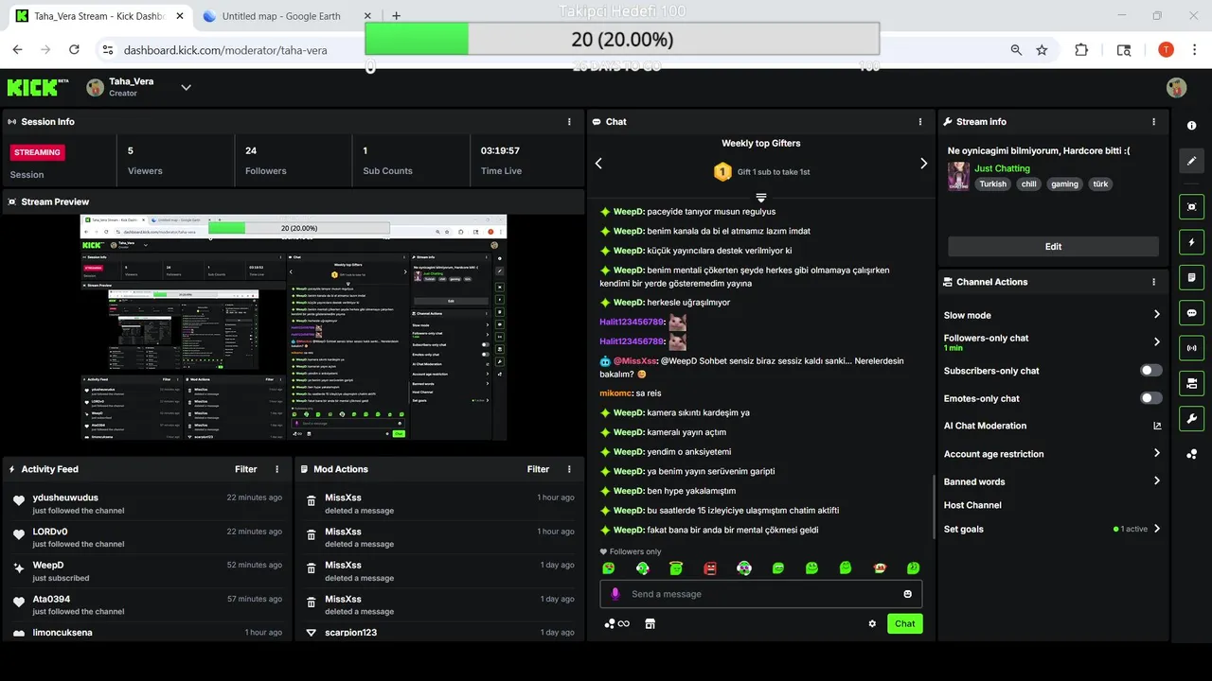Open Session Info three-dot menu
The width and height of the screenshot is (1212, 681).
click(569, 122)
